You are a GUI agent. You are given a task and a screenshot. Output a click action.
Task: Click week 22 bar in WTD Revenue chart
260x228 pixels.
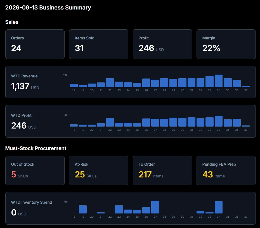click(x=110, y=83)
